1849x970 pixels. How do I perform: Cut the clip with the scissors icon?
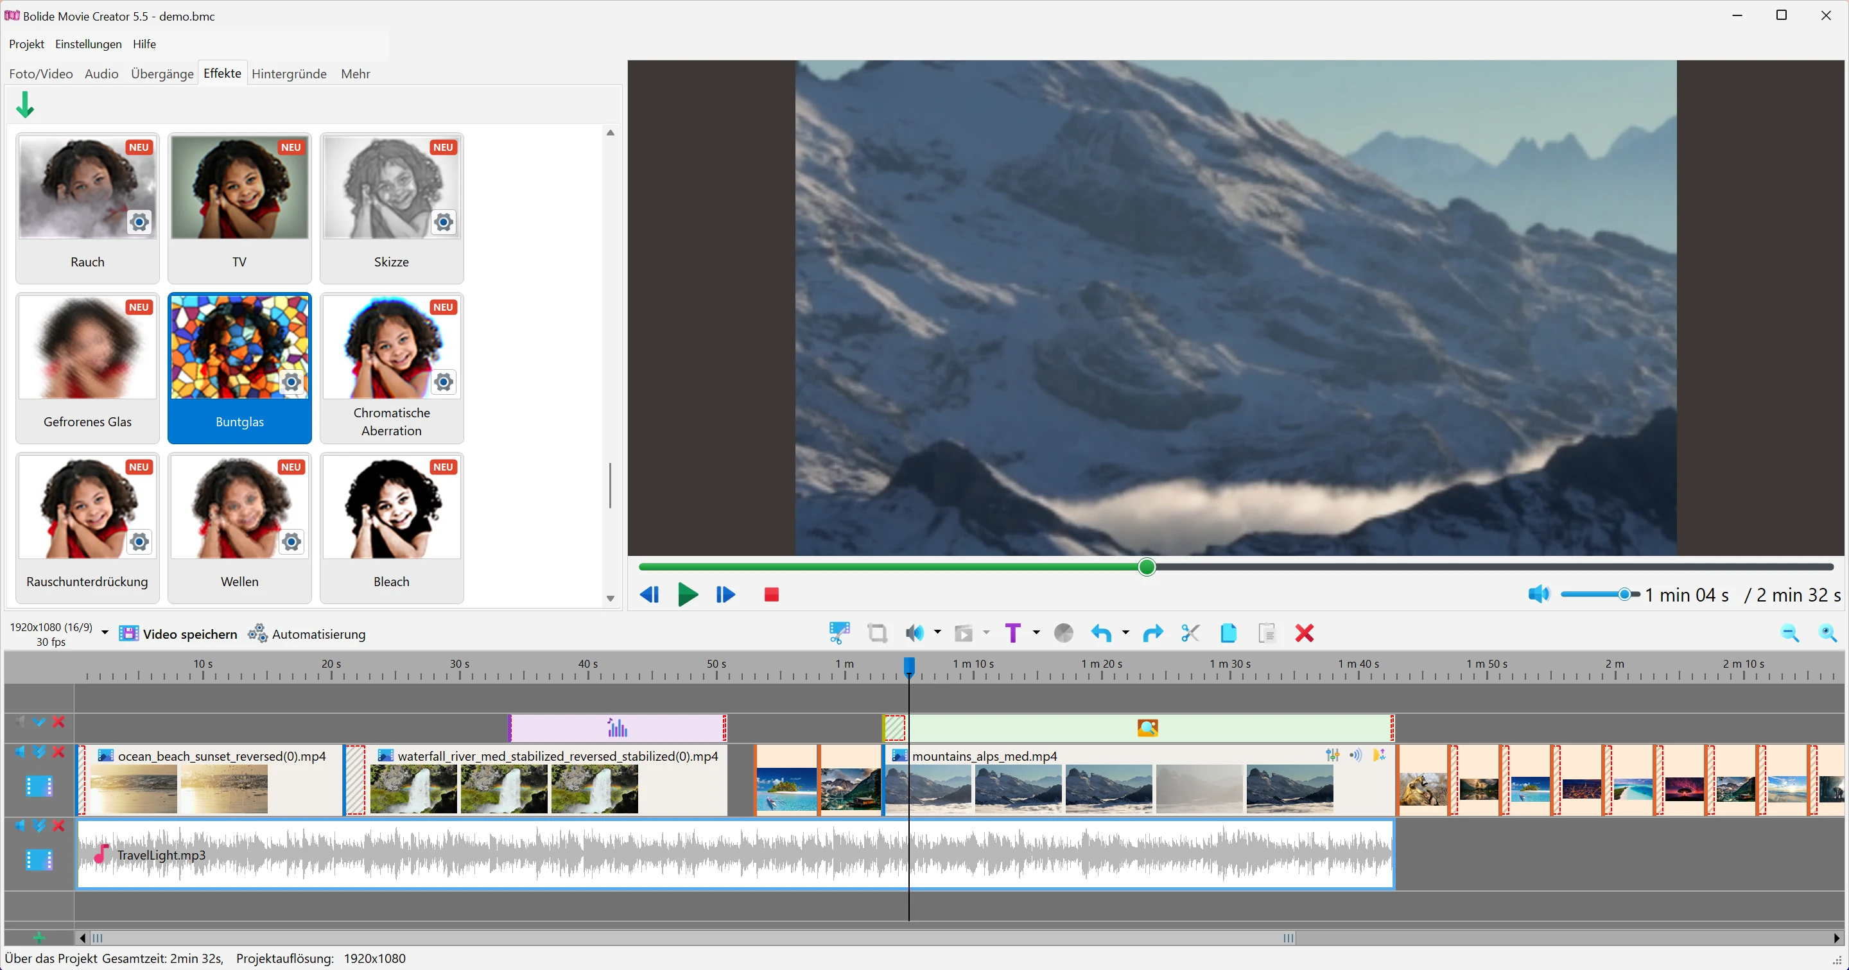click(x=1190, y=633)
